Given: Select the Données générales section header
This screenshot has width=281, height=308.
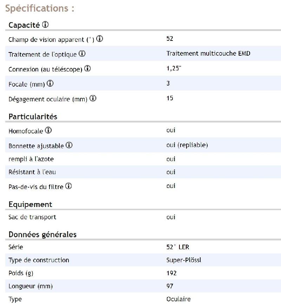Looking at the screenshot, I should [43, 234].
